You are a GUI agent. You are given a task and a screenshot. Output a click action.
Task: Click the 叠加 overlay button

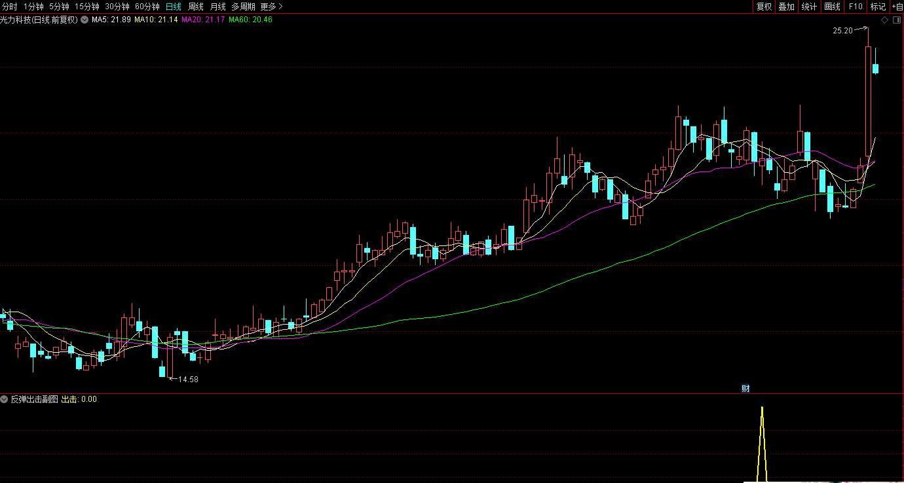coord(786,7)
